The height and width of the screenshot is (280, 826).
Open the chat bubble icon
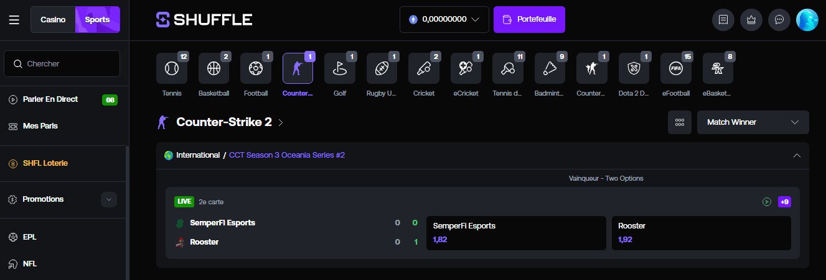(779, 20)
